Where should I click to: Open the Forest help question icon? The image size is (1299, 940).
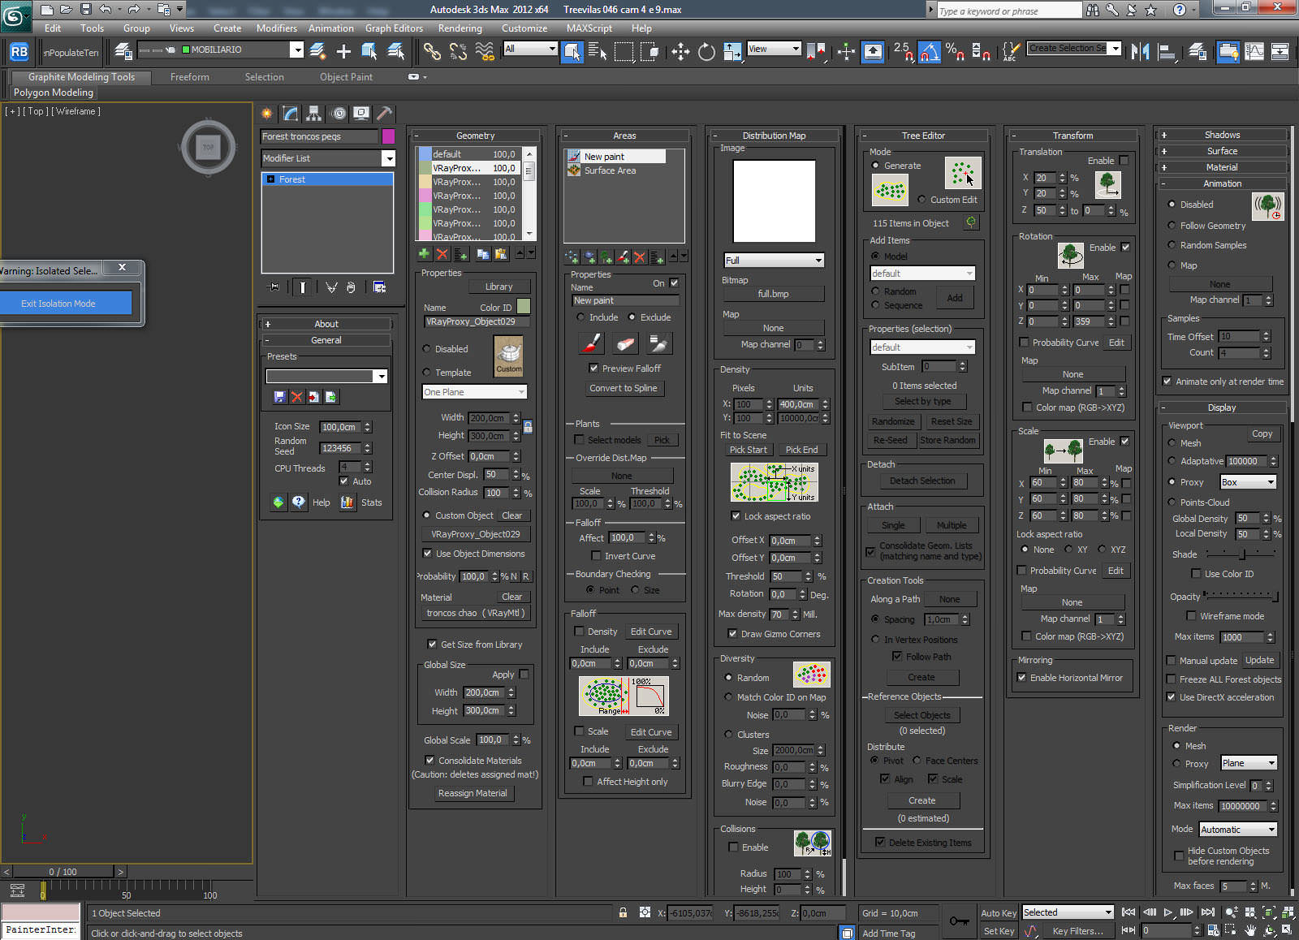click(x=299, y=502)
